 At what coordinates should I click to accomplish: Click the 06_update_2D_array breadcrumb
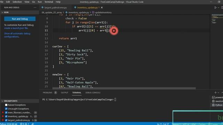click(x=52, y=12)
